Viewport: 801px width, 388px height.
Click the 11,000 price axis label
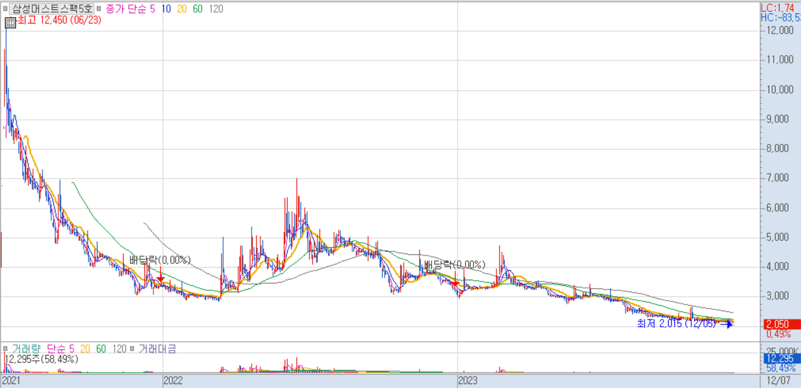click(x=780, y=60)
